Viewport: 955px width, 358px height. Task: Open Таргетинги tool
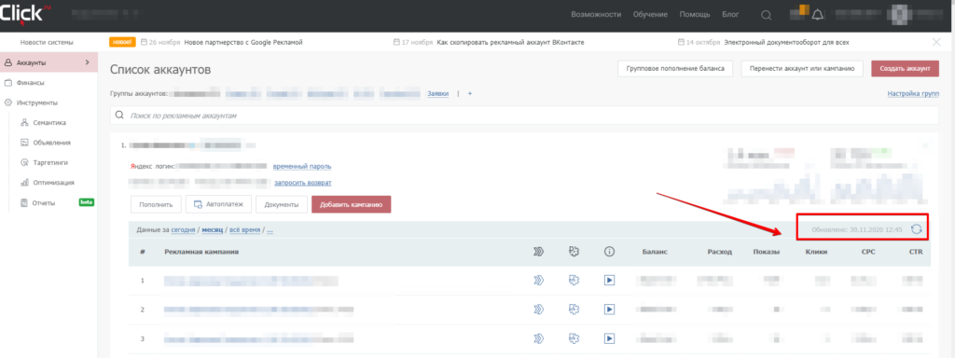pyautogui.click(x=51, y=162)
